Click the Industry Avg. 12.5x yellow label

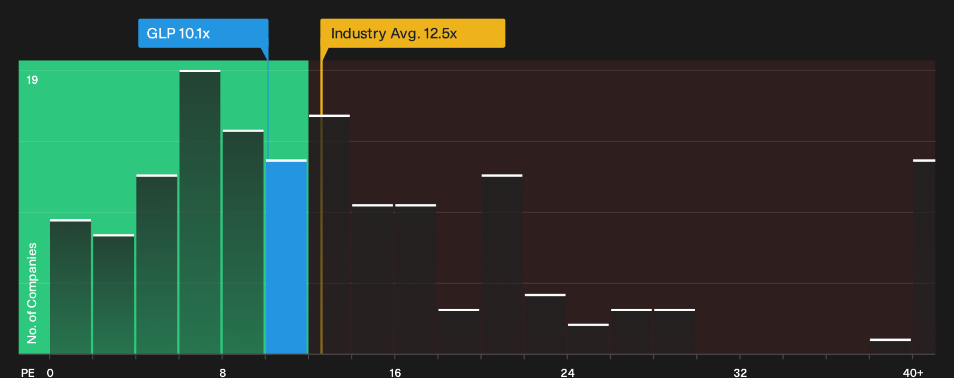point(412,33)
